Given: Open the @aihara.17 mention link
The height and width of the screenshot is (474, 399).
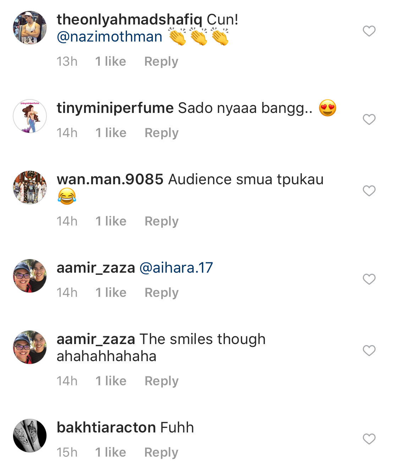Looking at the screenshot, I should 176,268.
